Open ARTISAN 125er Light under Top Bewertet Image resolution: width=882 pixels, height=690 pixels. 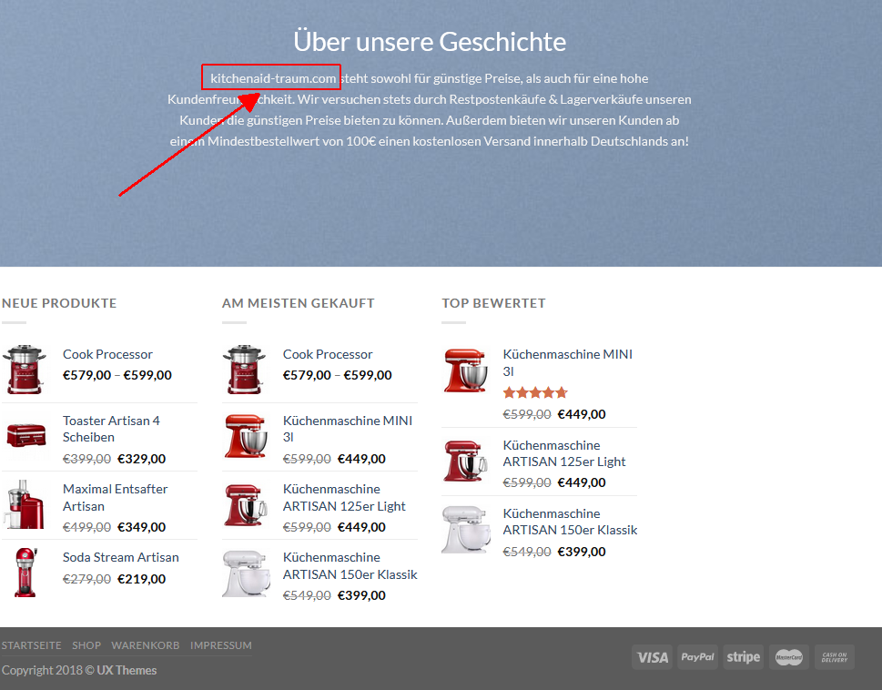point(564,453)
